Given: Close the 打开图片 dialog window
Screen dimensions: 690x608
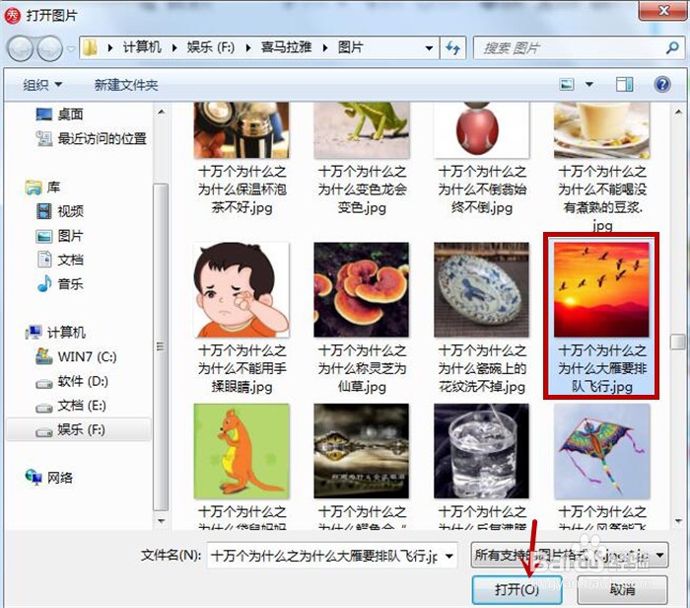Looking at the screenshot, I should [663, 10].
